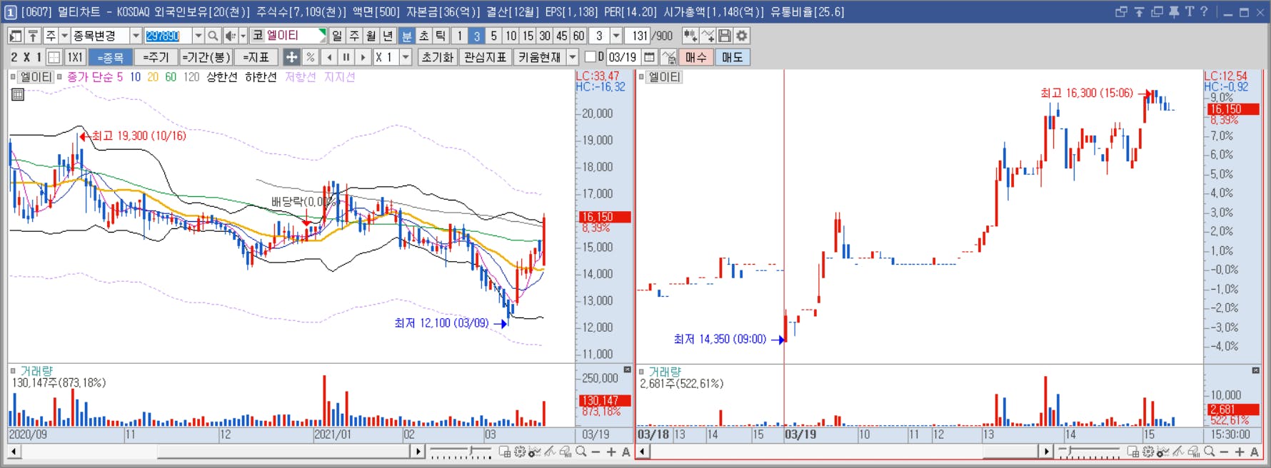Click 관심지표 button

pos(485,57)
